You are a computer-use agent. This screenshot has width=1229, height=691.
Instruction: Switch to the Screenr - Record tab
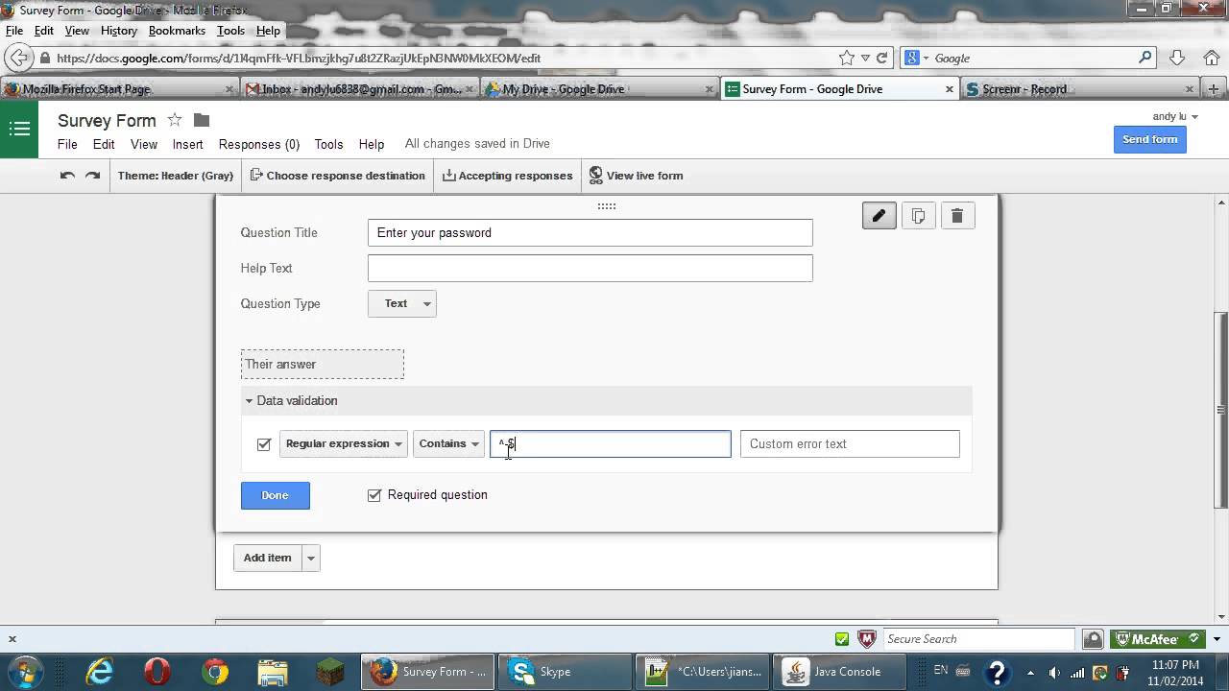1079,89
